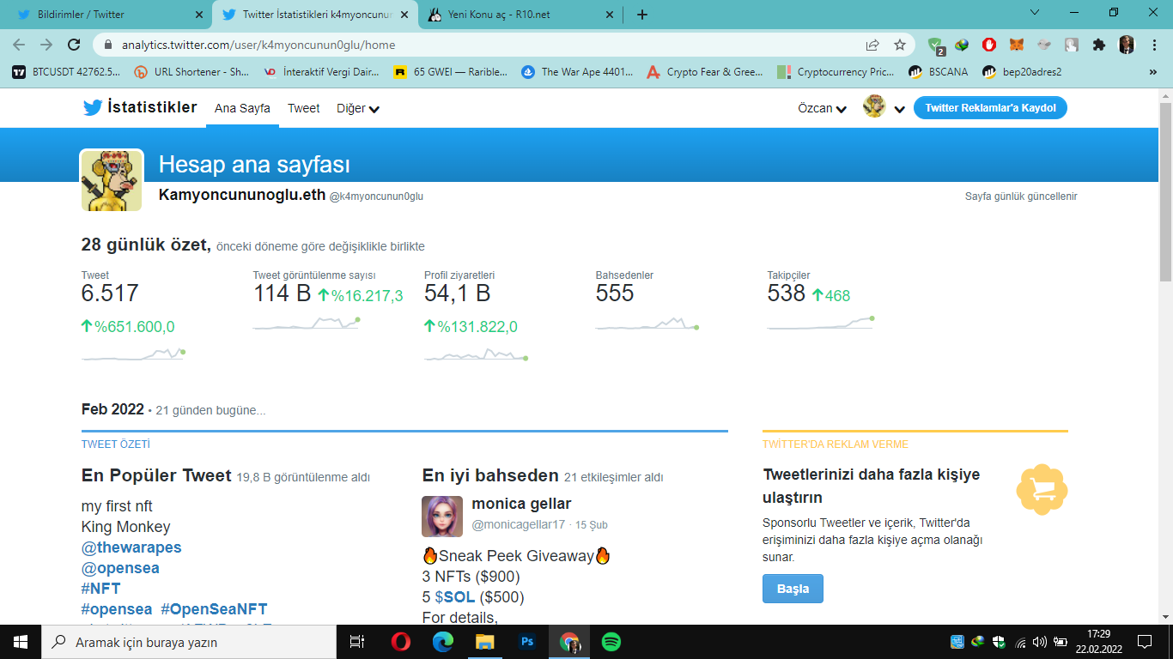Open monica gellar's avatar image
Screen dimensions: 1173x659
coord(443,517)
